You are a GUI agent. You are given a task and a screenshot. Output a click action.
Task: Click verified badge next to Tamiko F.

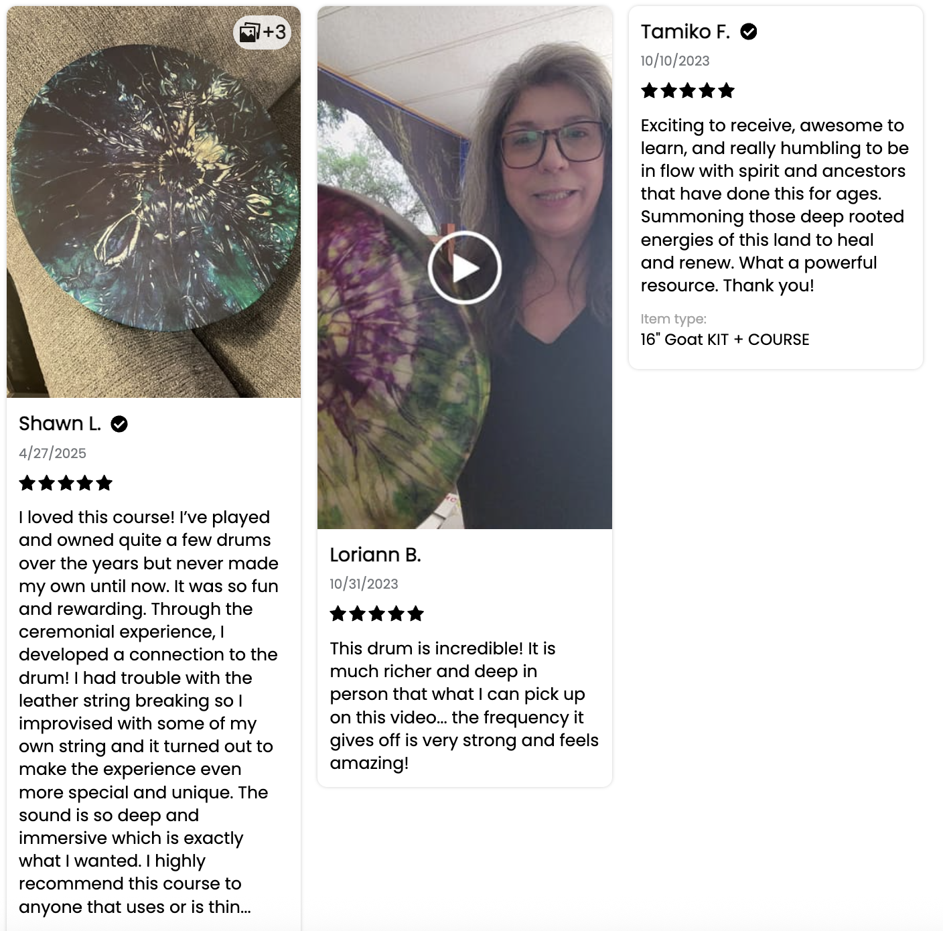click(x=748, y=31)
